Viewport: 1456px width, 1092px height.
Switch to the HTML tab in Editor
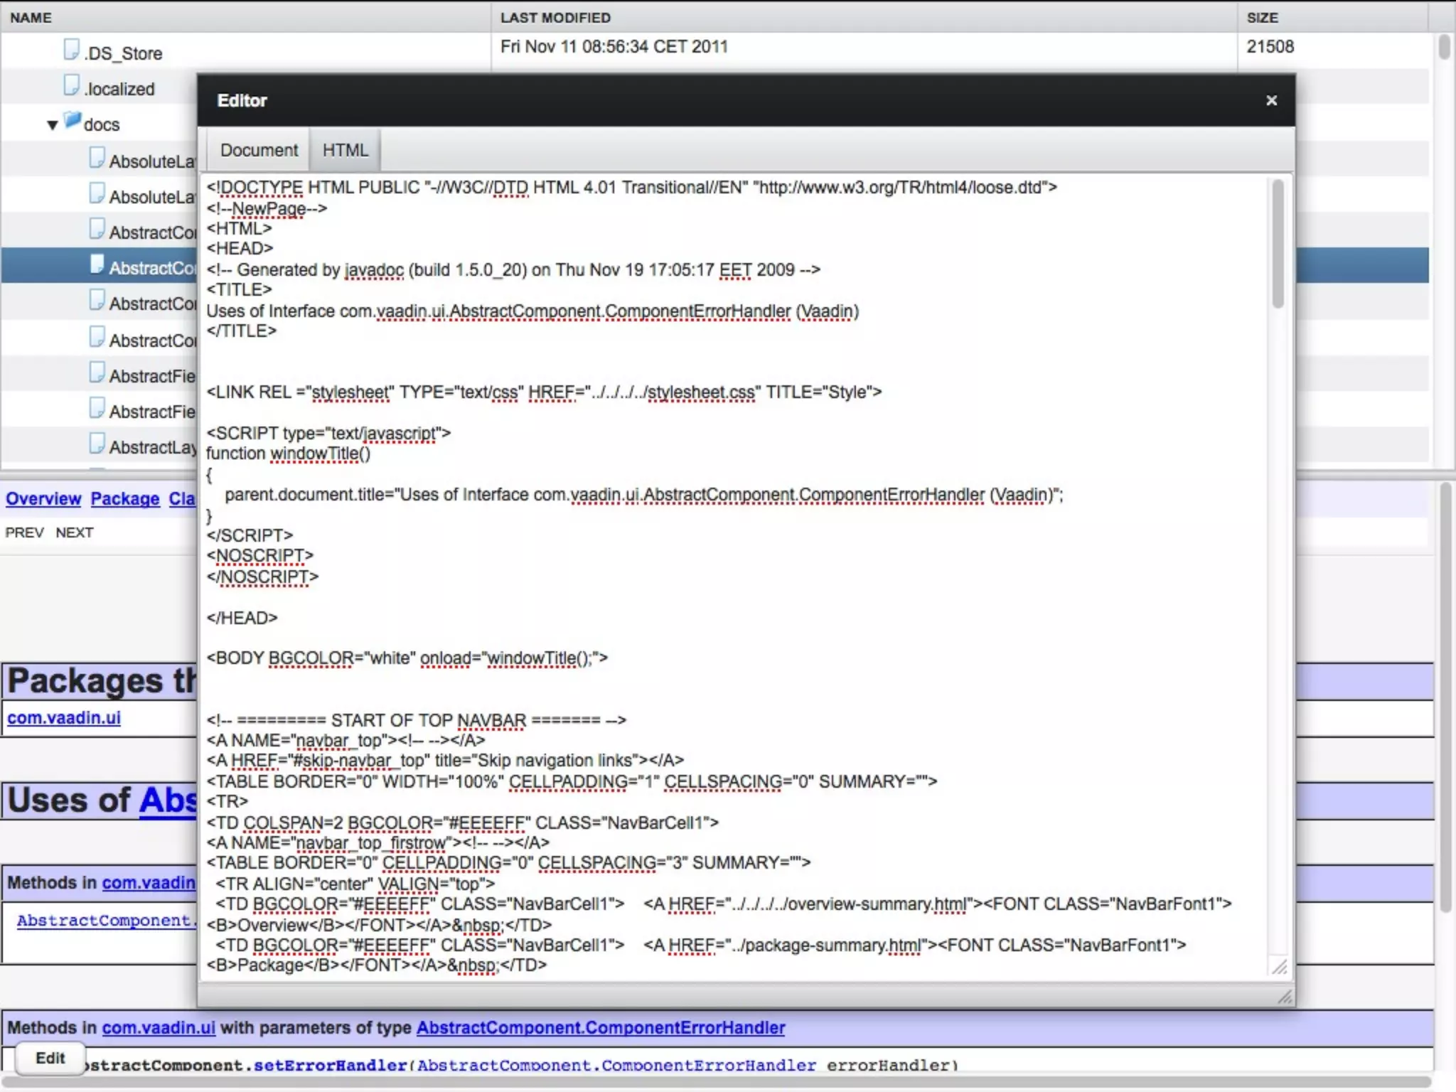(x=346, y=150)
